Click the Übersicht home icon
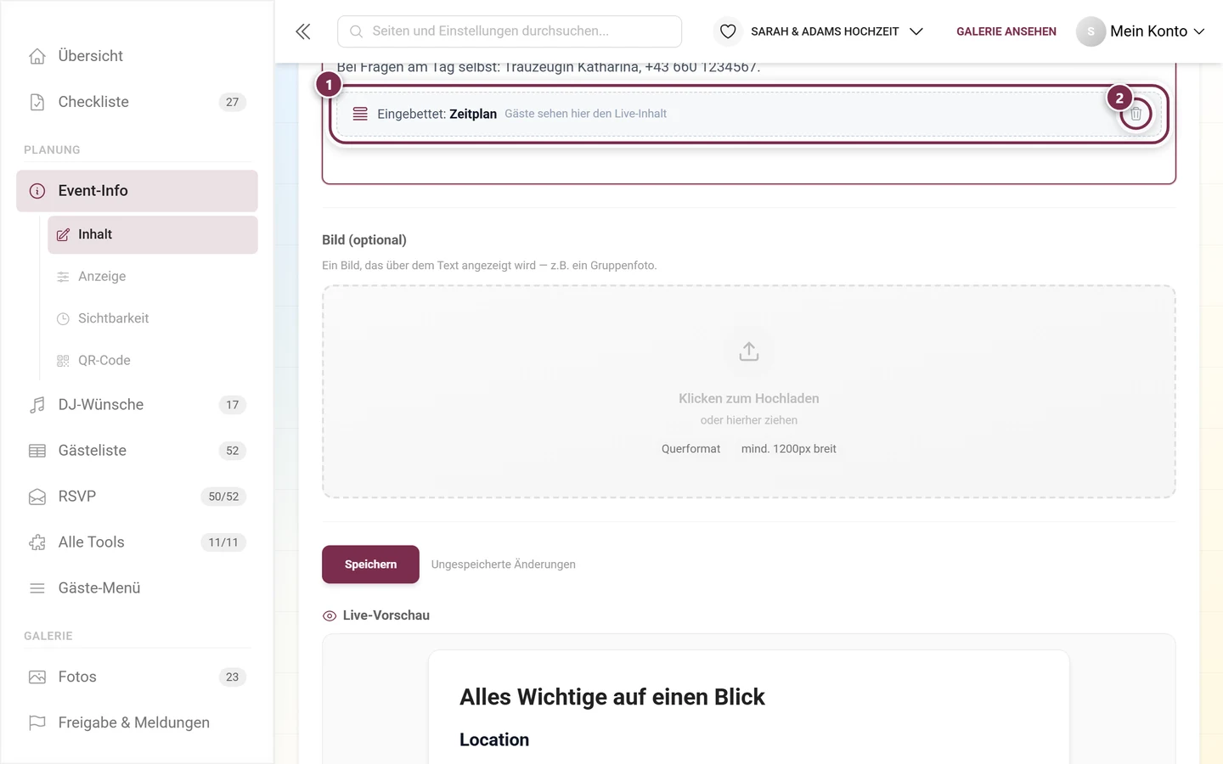The width and height of the screenshot is (1223, 764). 37,56
